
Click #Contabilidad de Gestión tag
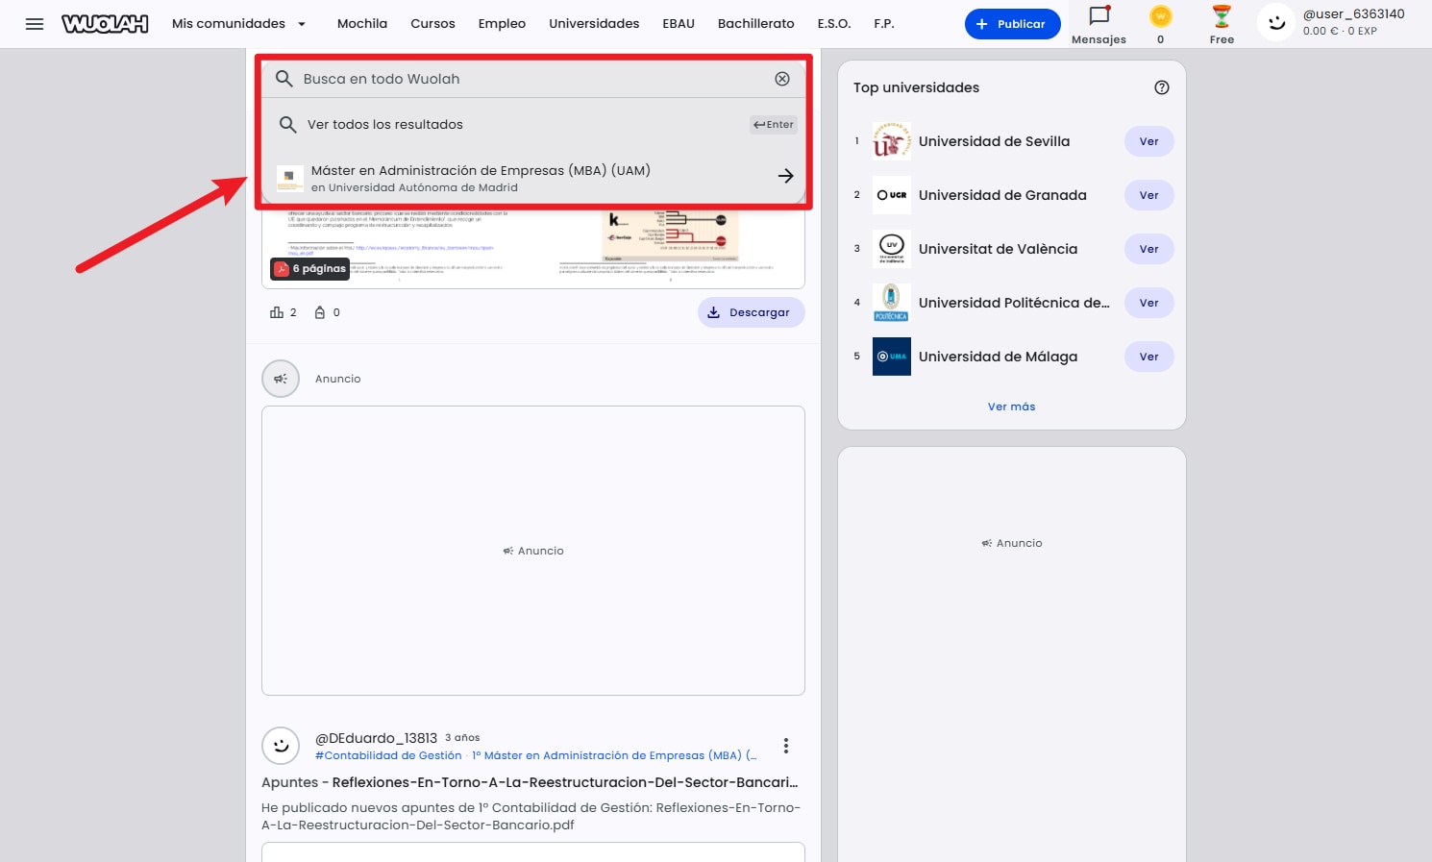pos(388,755)
